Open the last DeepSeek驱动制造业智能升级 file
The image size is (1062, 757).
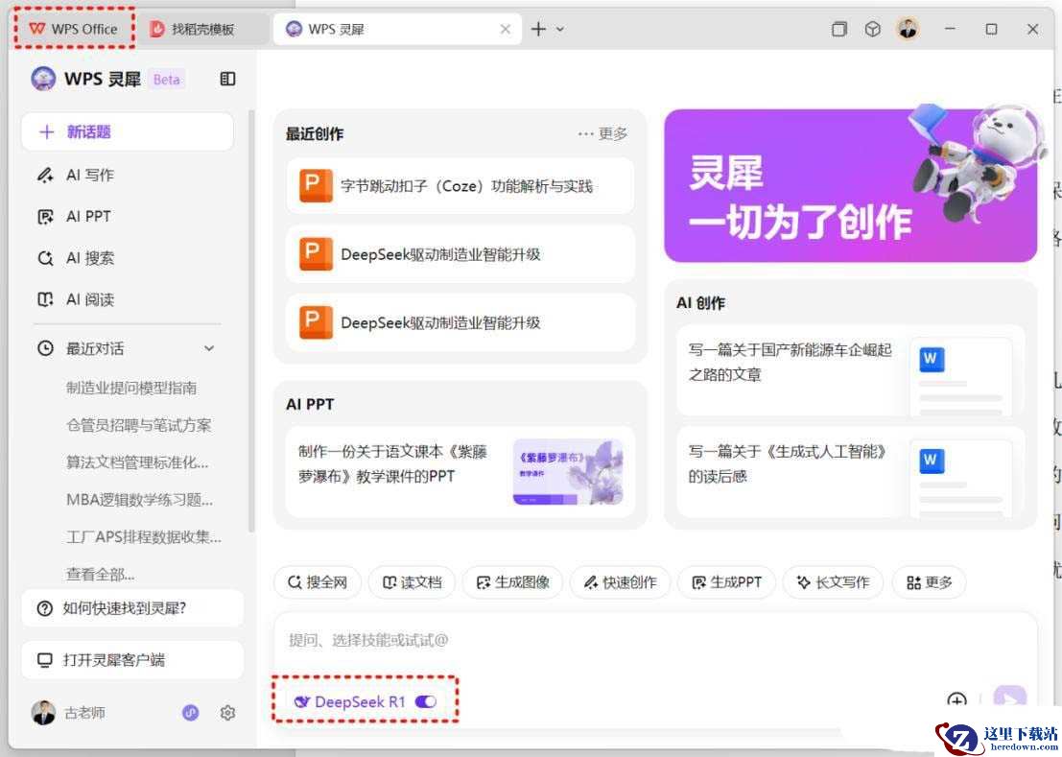[460, 323]
